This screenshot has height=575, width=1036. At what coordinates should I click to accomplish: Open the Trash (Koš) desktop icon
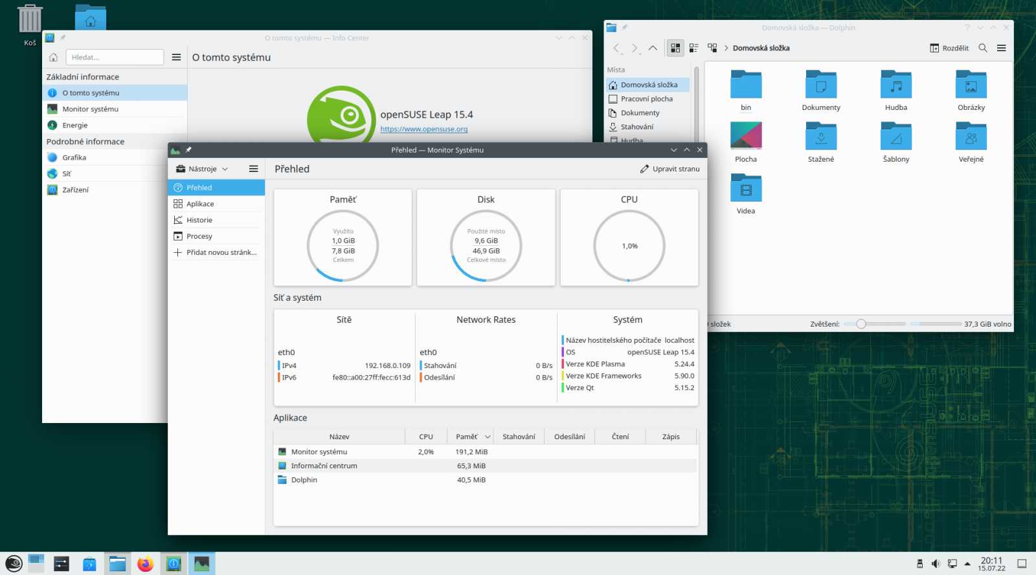(x=30, y=25)
